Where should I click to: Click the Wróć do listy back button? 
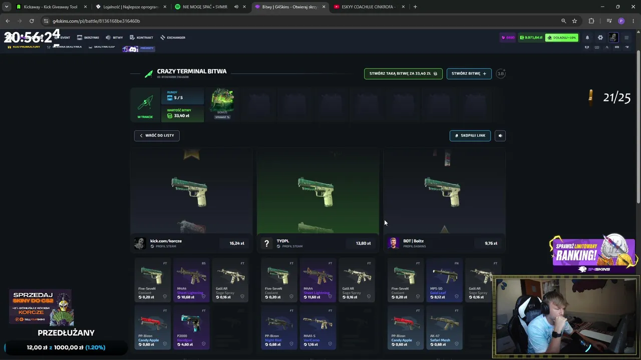coord(157,135)
